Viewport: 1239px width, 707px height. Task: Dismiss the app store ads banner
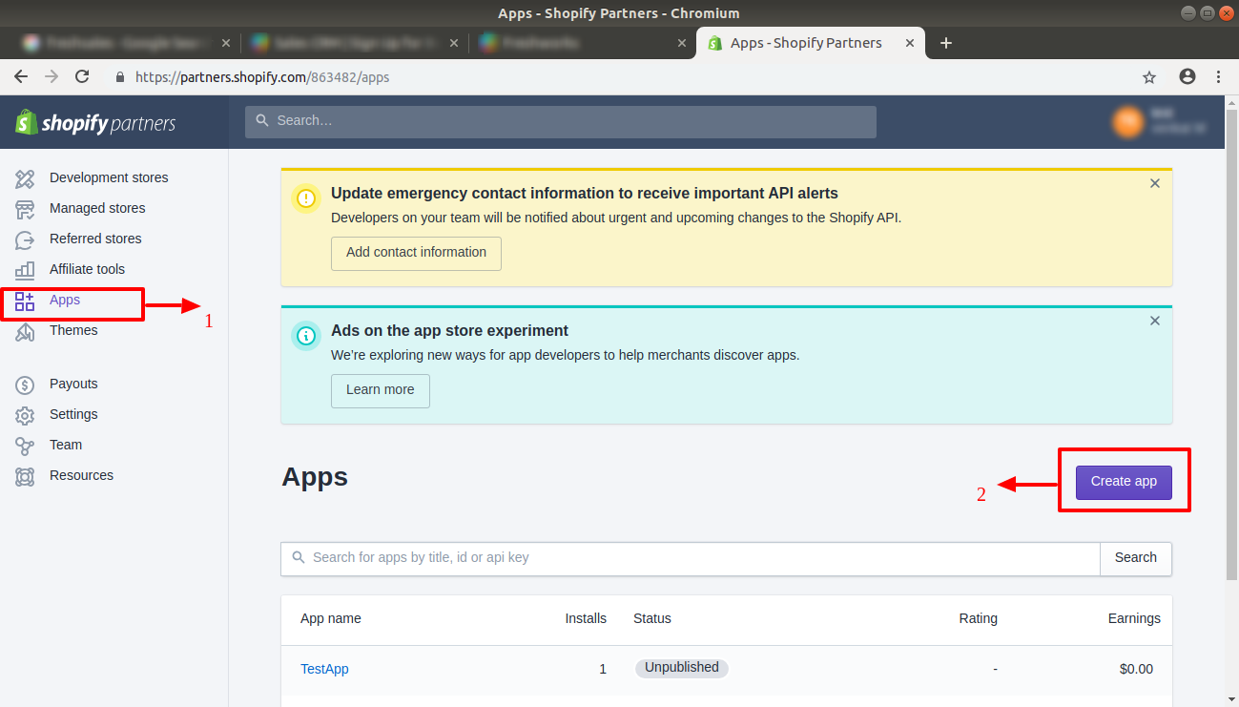point(1155,321)
